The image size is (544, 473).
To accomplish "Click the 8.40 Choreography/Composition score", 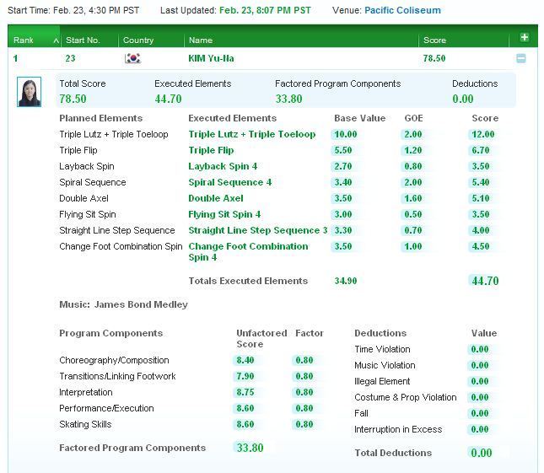I will (x=245, y=360).
